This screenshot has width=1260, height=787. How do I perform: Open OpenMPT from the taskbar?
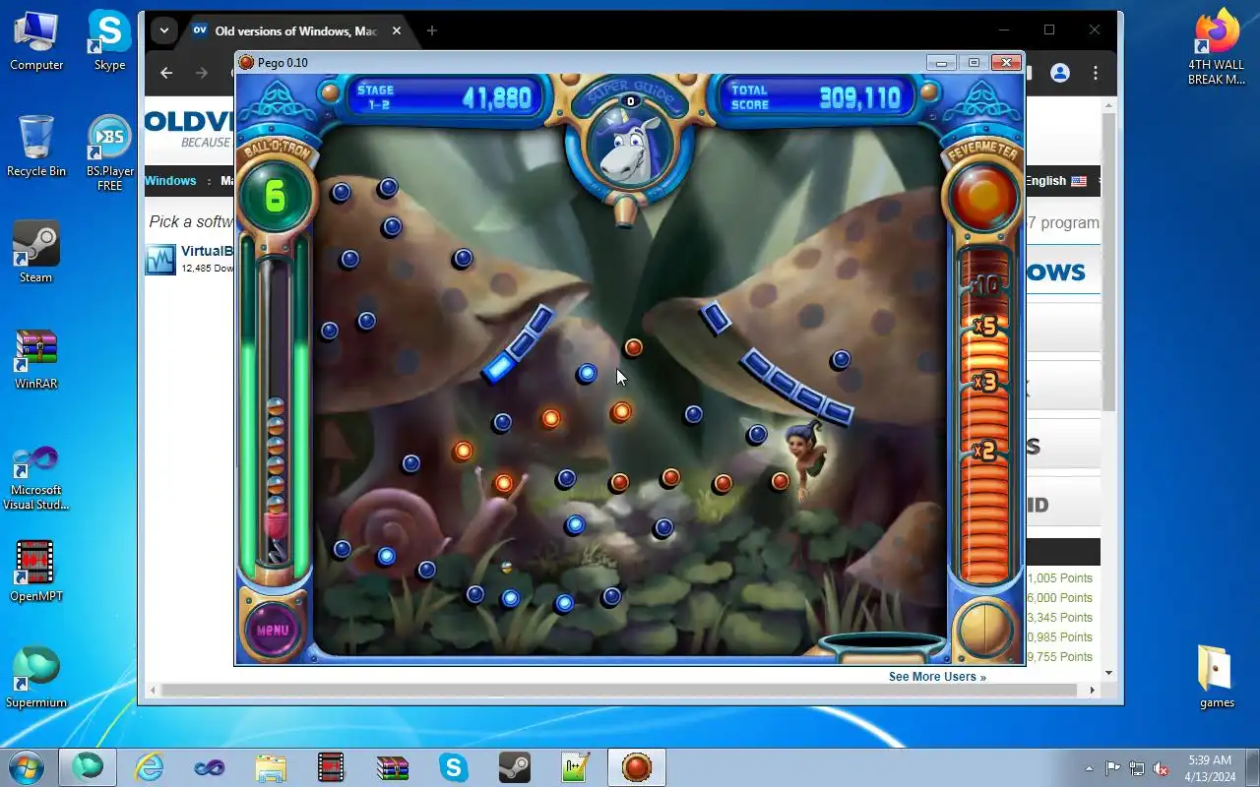332,767
